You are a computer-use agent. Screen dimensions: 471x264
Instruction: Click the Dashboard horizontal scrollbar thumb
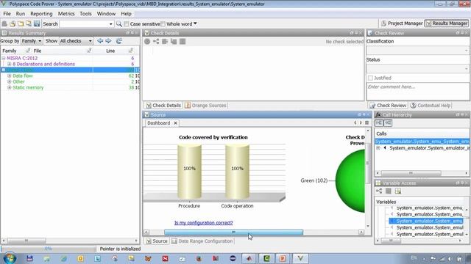coord(234,232)
